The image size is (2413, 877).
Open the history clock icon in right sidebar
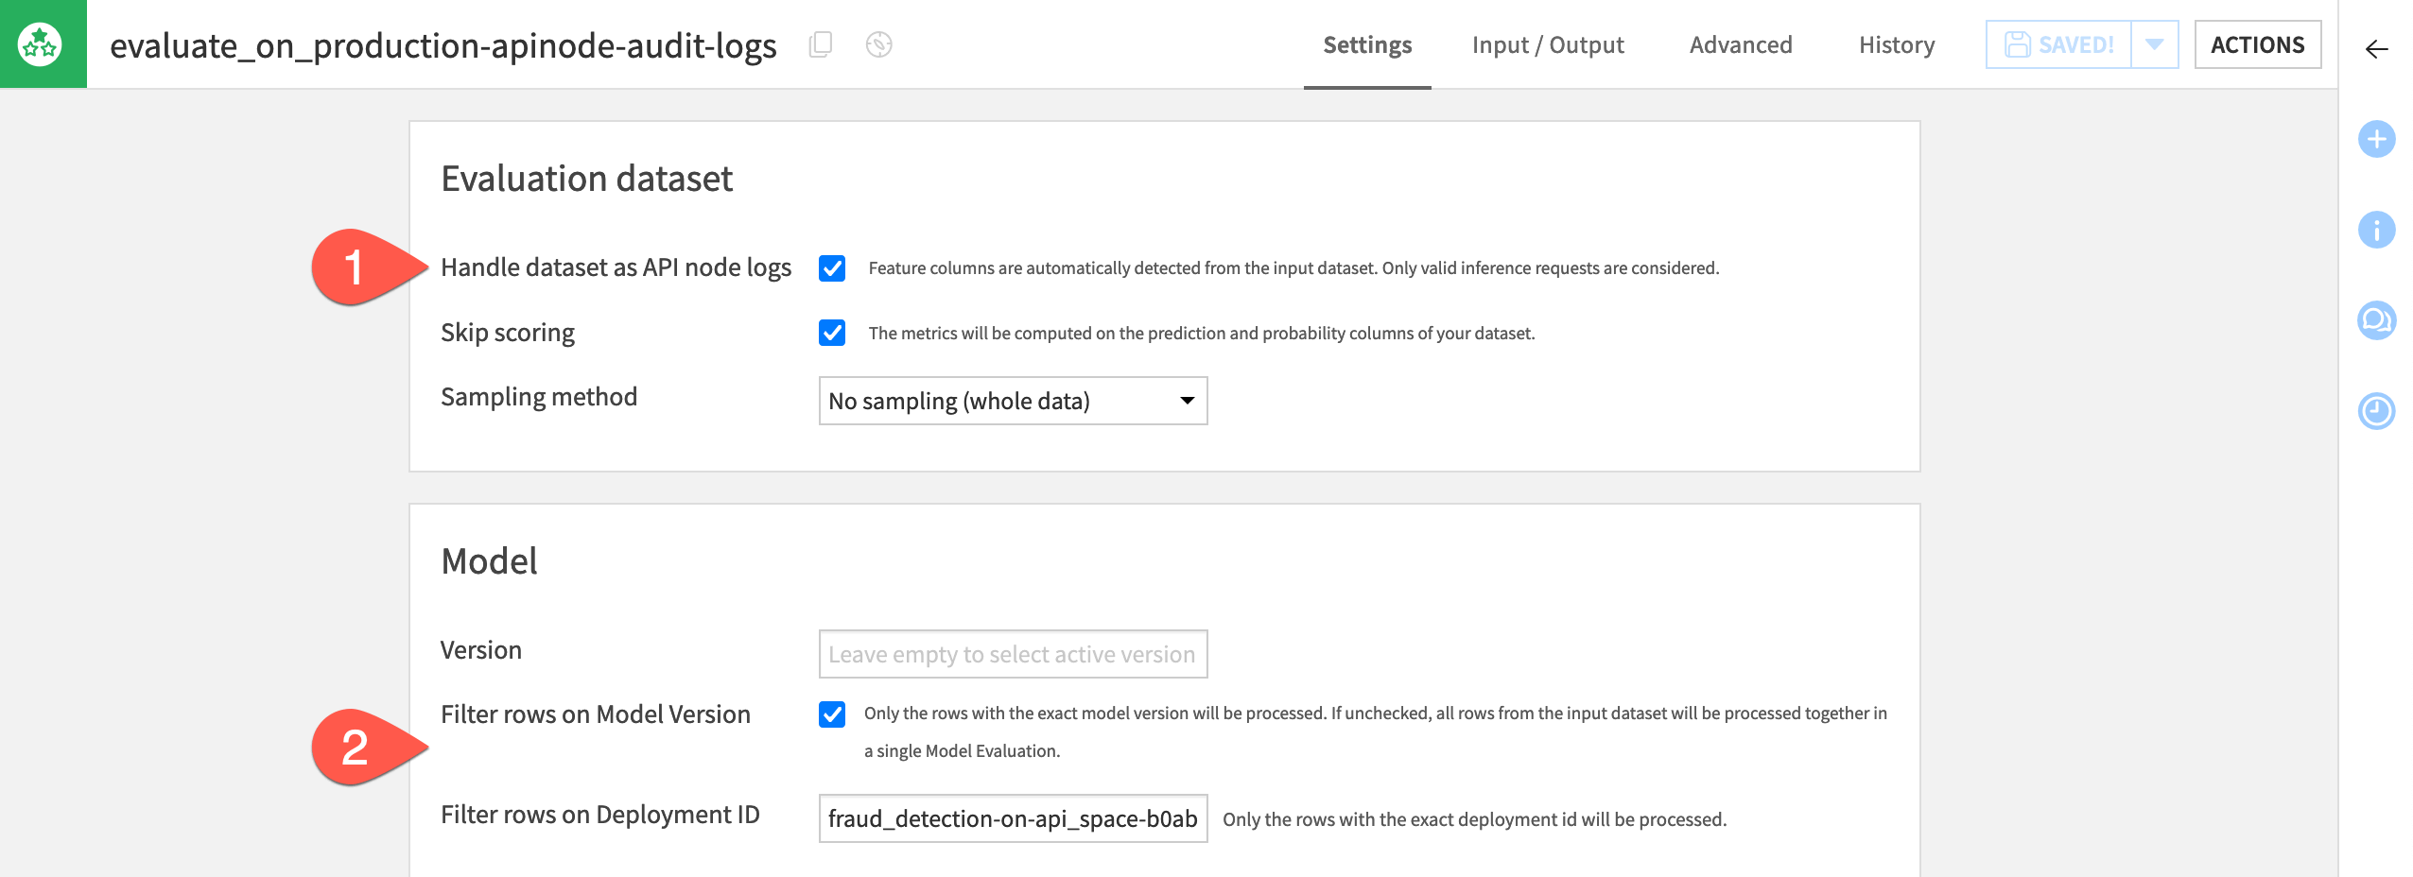coord(2376,410)
